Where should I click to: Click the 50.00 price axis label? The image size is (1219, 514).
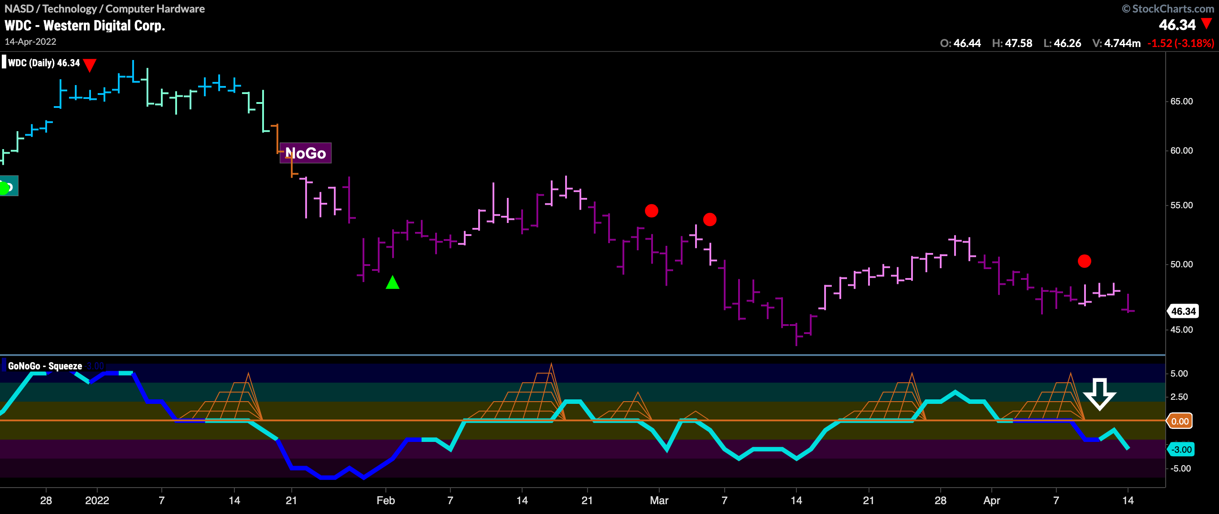coord(1181,264)
